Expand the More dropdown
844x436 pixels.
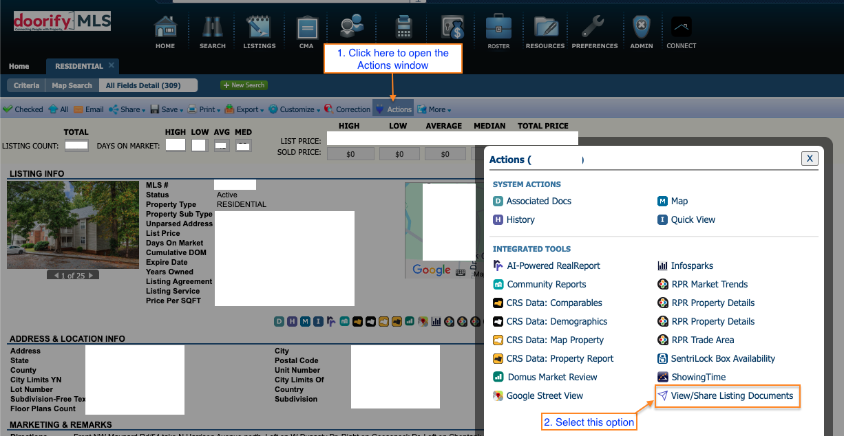pos(434,109)
